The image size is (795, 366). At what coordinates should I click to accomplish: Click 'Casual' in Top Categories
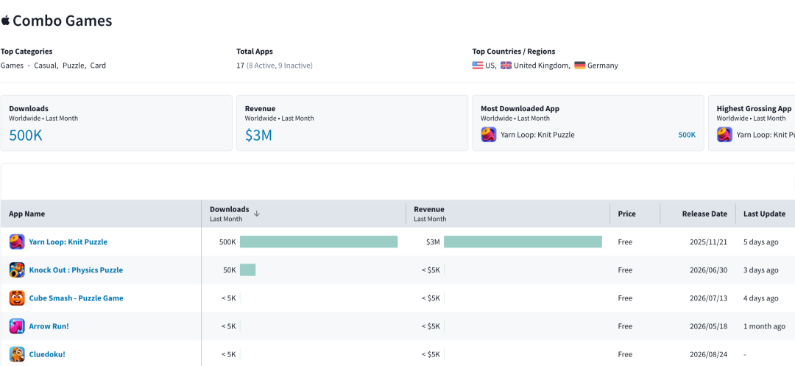[46, 66]
